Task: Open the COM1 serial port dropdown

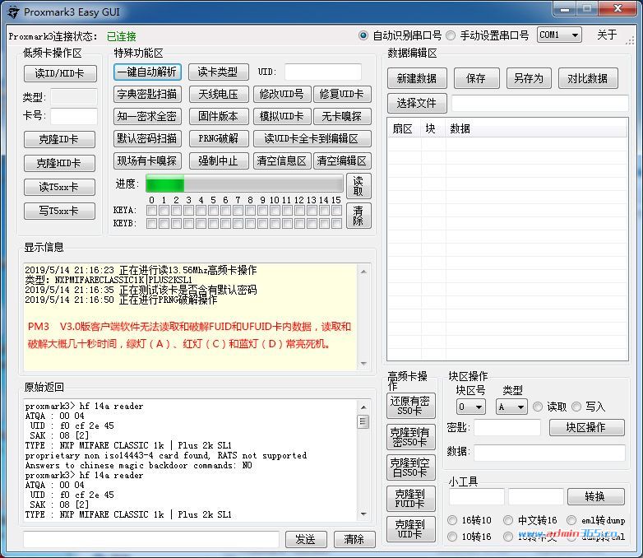Action: pyautogui.click(x=559, y=35)
